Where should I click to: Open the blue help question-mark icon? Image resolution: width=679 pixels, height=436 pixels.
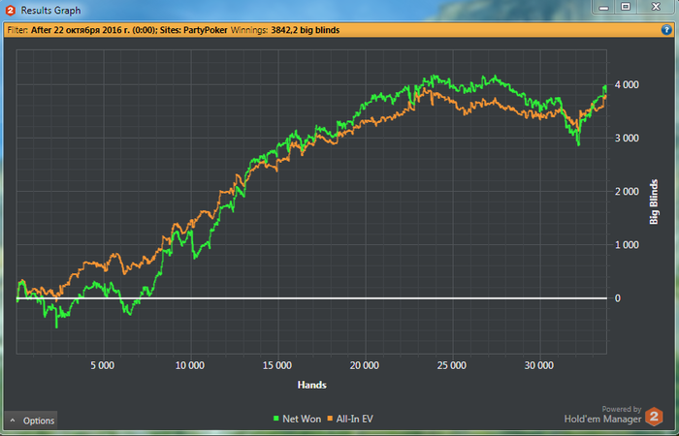click(666, 30)
